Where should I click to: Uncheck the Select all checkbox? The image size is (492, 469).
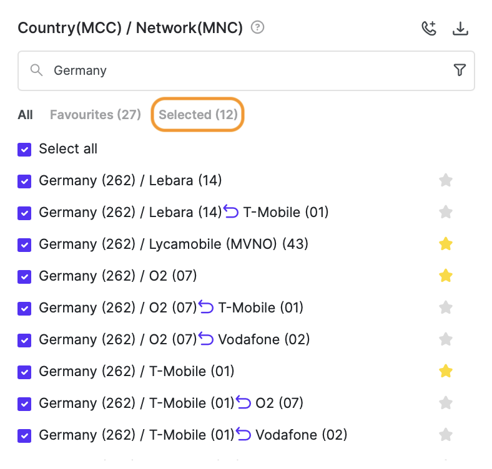click(x=24, y=150)
